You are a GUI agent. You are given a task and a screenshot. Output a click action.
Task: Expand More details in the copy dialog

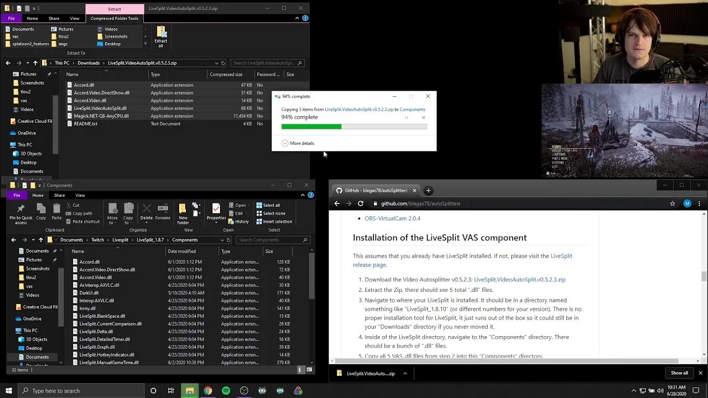(x=298, y=143)
